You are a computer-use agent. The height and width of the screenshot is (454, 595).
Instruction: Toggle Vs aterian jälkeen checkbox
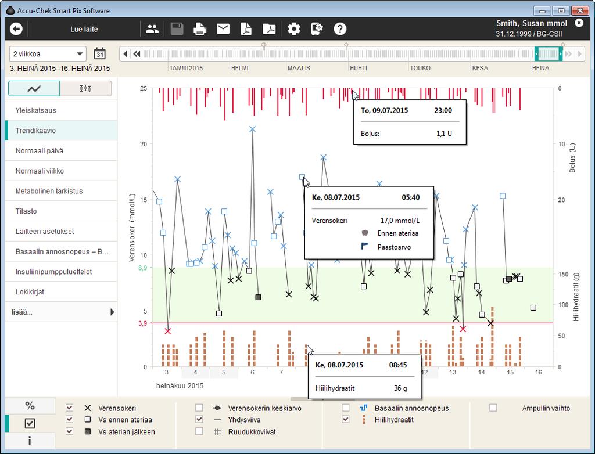70,431
